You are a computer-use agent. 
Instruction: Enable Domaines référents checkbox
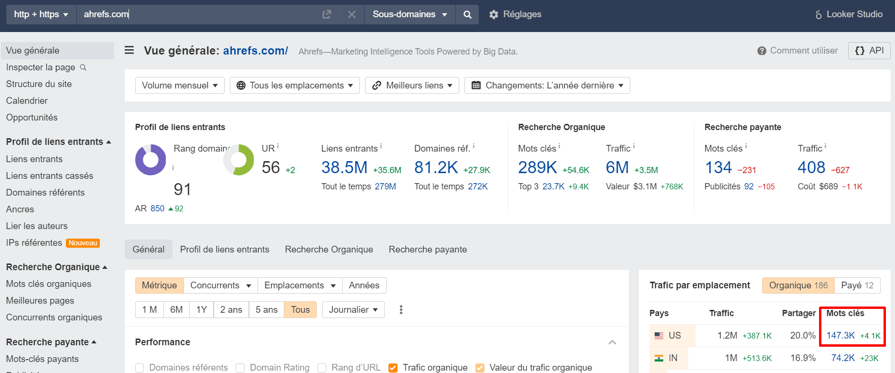click(140, 368)
